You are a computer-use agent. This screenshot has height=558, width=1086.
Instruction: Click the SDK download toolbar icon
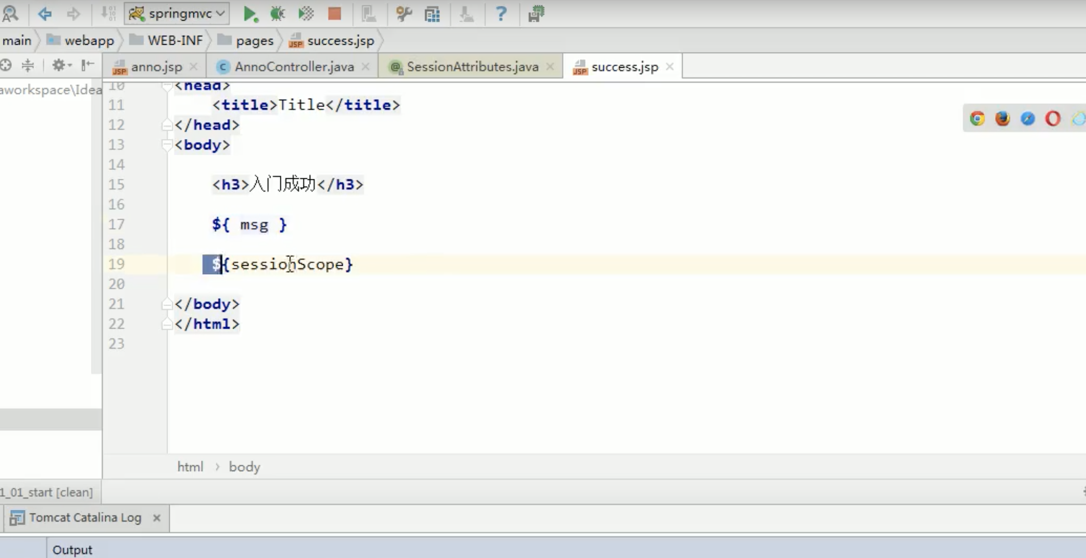(466, 14)
